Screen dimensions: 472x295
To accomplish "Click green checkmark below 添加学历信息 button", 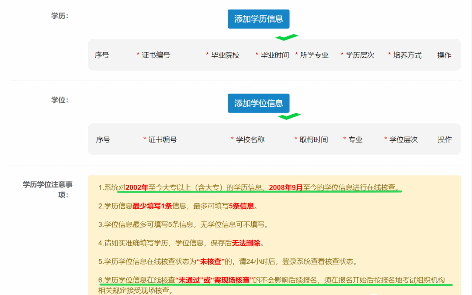I will 286,37.
